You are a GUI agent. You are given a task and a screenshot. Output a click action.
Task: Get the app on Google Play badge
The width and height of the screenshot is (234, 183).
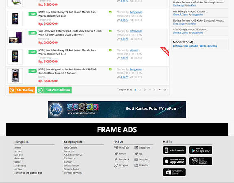coord(201,150)
